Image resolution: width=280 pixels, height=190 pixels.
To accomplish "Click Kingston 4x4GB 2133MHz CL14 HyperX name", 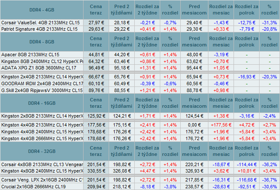I will (42, 125).
